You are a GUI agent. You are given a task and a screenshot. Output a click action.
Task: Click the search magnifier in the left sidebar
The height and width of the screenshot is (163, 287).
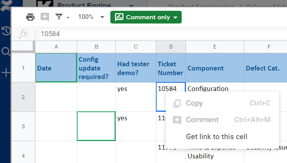(x=6, y=52)
